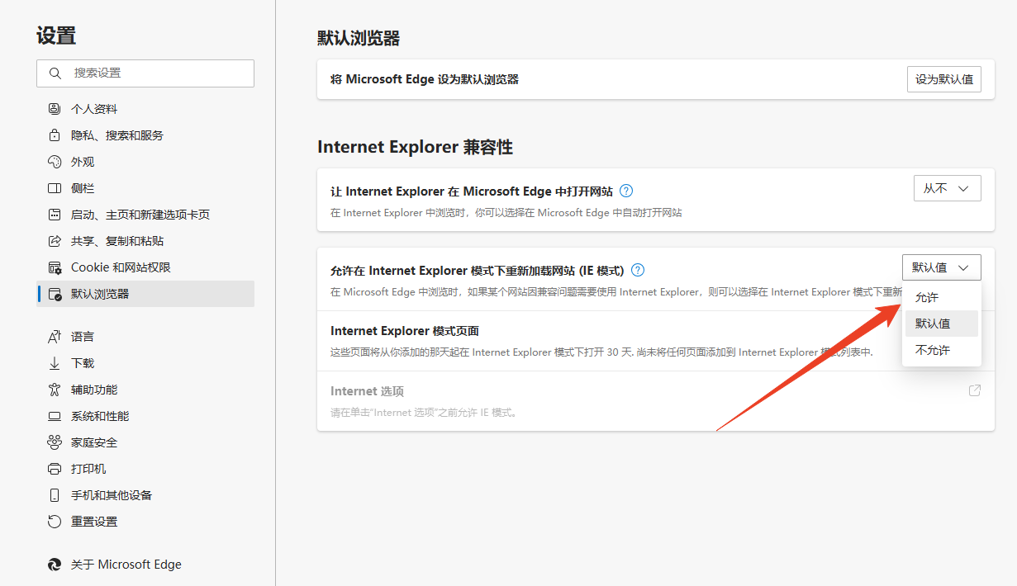Image resolution: width=1017 pixels, height=586 pixels.
Task: Click the search magnifier icon
Action: [x=55, y=73]
